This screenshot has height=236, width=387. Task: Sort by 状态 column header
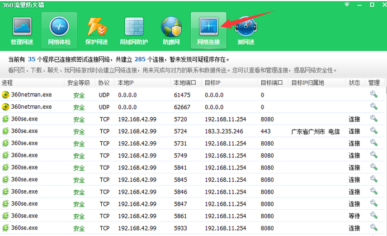[355, 83]
